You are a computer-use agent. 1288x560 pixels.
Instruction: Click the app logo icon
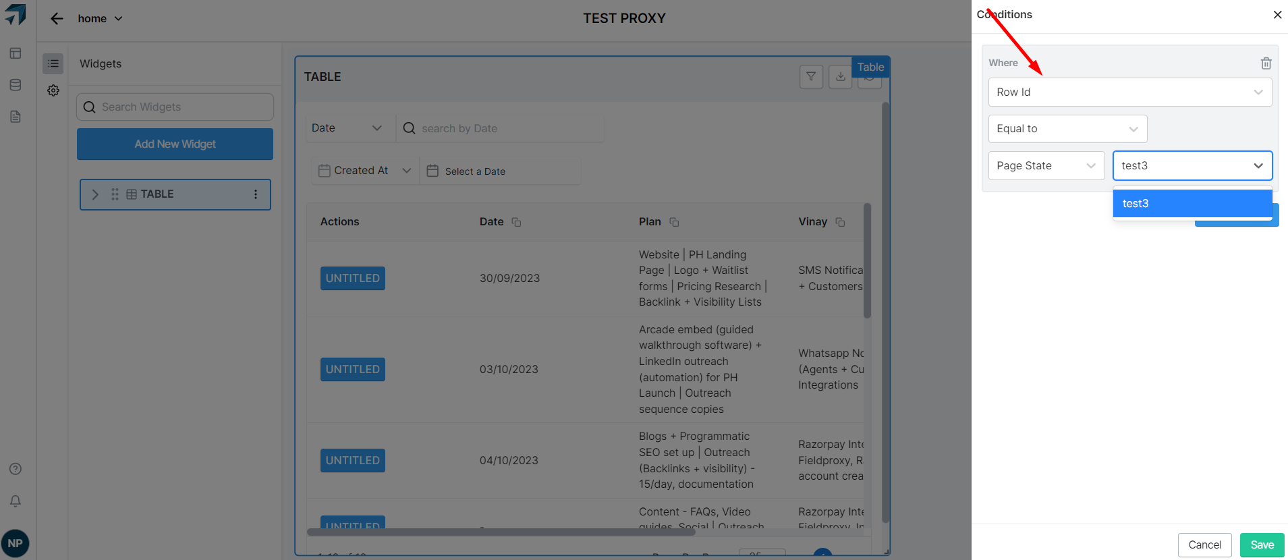pos(16,14)
